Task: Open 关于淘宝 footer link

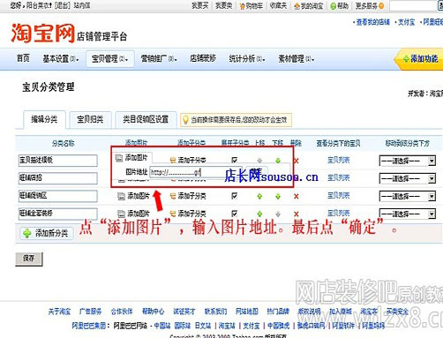Action: click(59, 312)
